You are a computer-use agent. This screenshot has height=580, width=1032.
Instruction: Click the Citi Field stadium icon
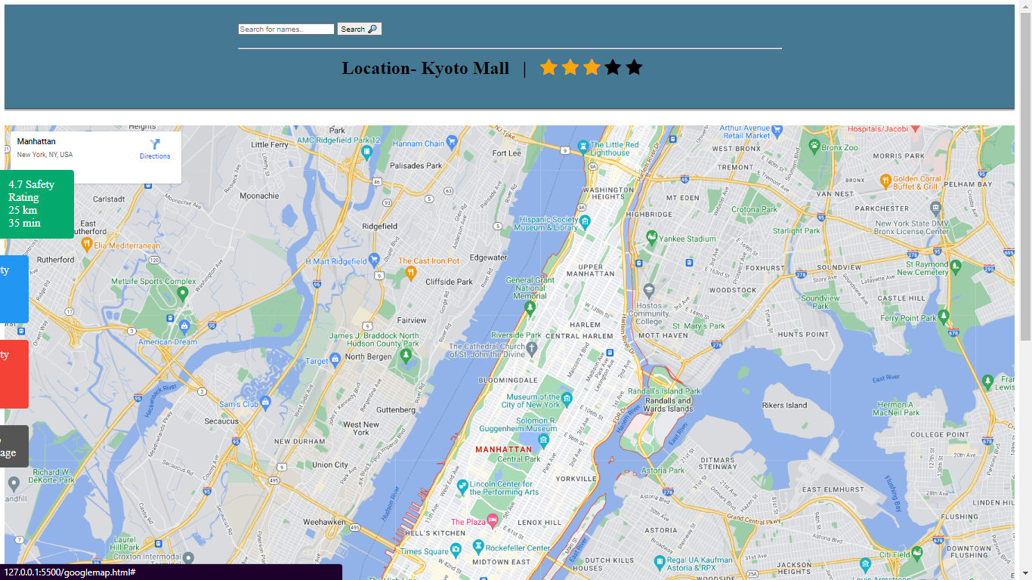click(916, 553)
